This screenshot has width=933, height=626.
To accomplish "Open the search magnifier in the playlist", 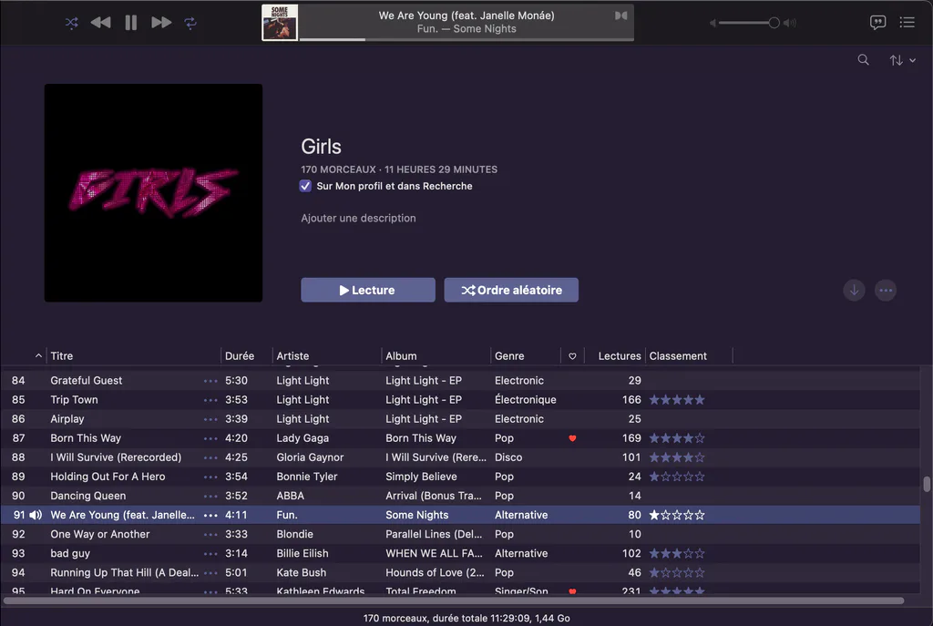I will point(863,59).
